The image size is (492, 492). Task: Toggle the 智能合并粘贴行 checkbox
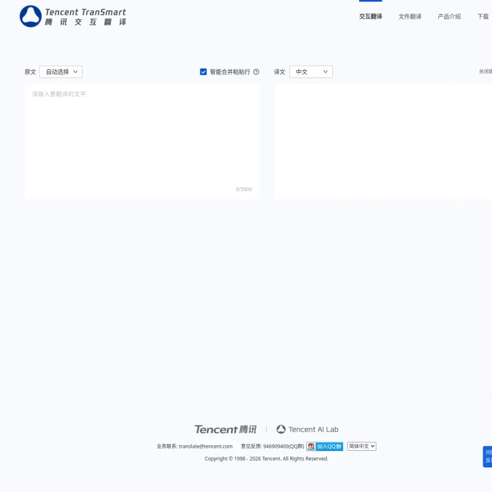click(204, 72)
